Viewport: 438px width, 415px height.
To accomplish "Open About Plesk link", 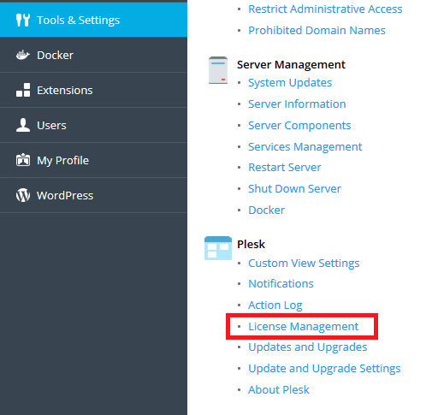I will [x=279, y=390].
